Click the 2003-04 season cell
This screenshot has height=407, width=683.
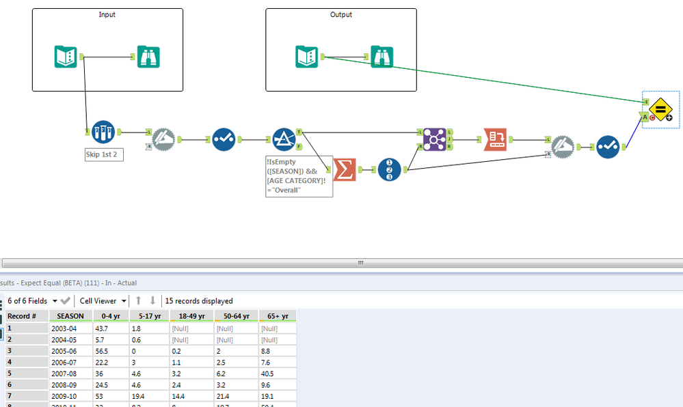tap(70, 328)
